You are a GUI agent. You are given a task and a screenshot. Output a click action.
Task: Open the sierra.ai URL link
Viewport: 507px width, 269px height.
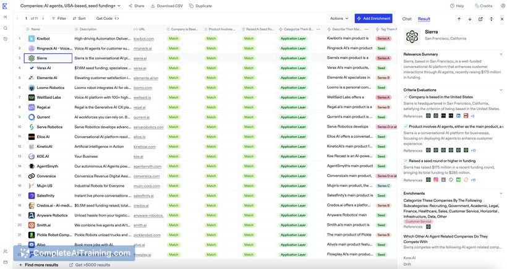140,59
